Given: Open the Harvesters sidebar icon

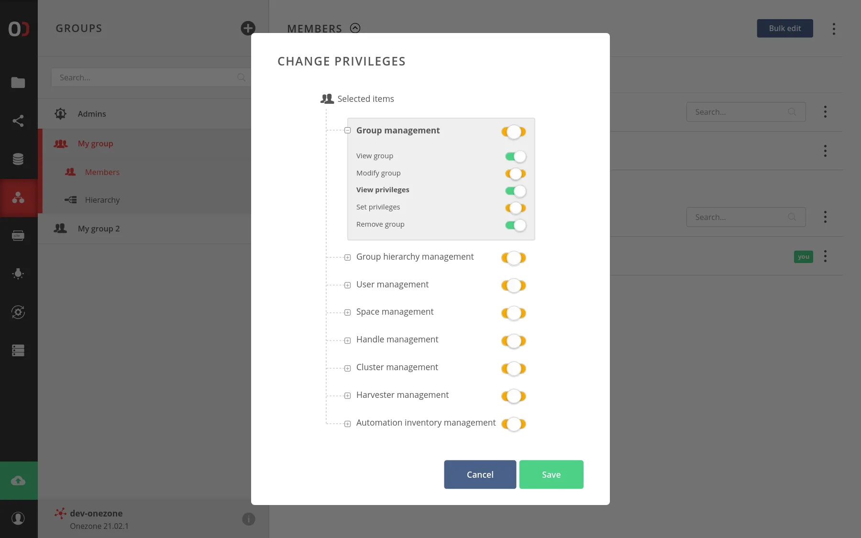Looking at the screenshot, I should pos(18,274).
